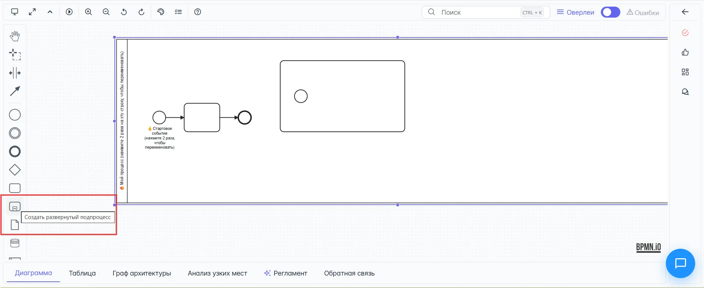The image size is (704, 288).
Task: Collapse the toolbar with chevron up
Action: click(50, 12)
